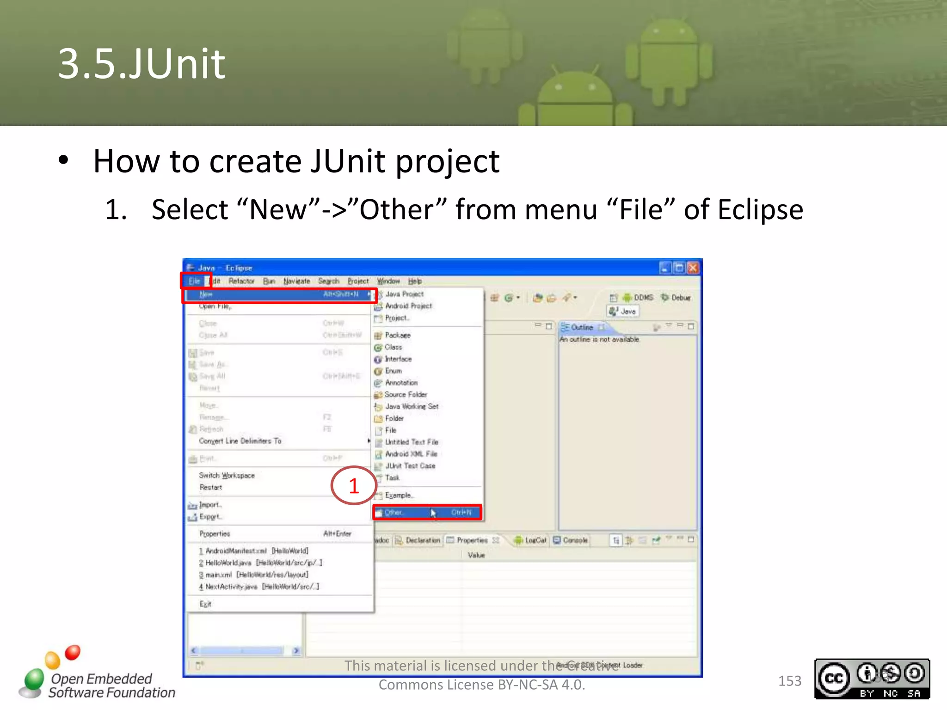
Task: Expand the Search toolbar dropdown arrow
Action: click(x=576, y=298)
